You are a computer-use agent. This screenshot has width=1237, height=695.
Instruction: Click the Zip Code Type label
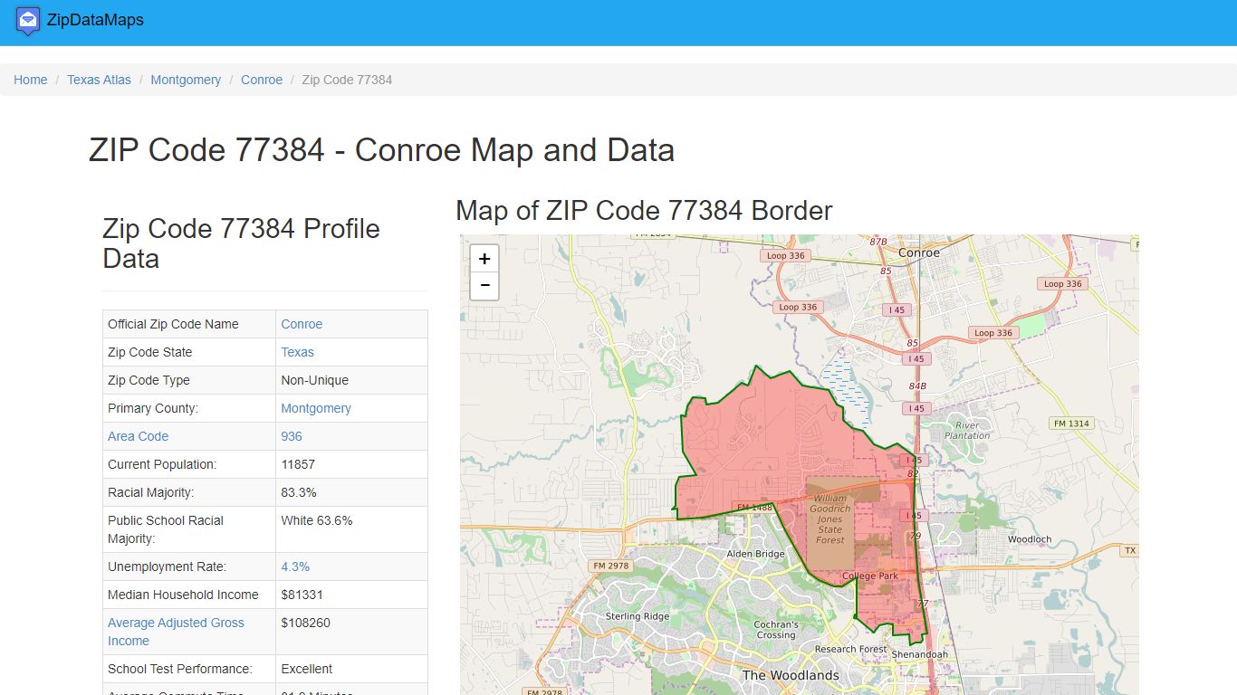(149, 380)
